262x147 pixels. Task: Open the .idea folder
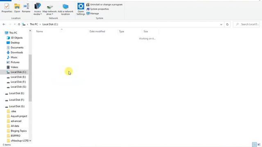pyautogui.click(x=14, y=111)
